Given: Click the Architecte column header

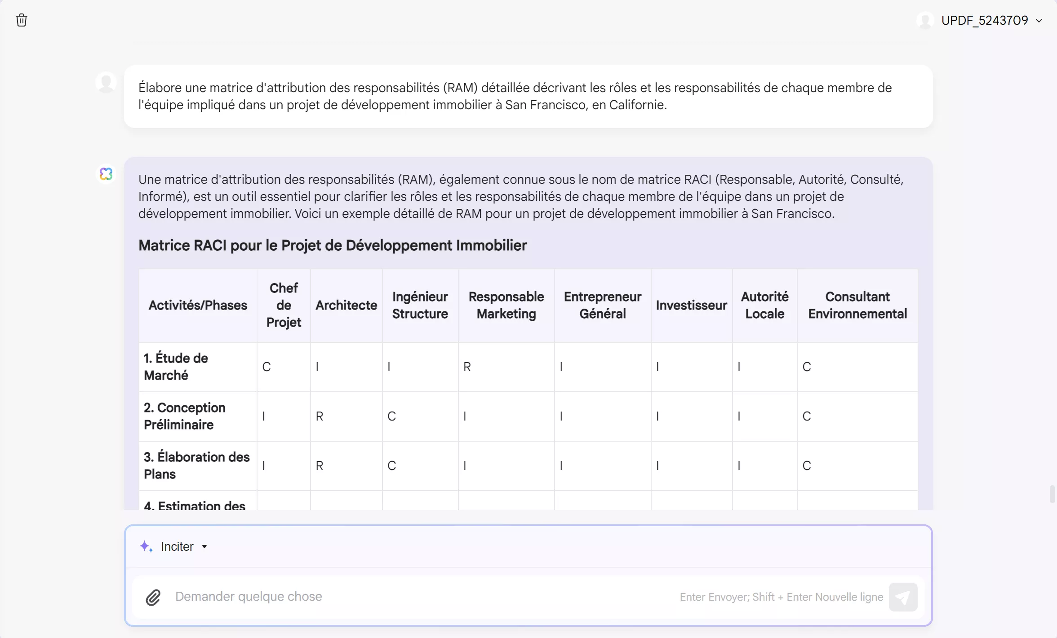Looking at the screenshot, I should 346,305.
